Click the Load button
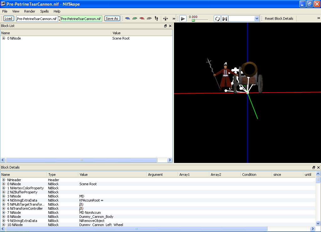Image resolution: width=321 pixels, height=232 pixels. coord(8,19)
